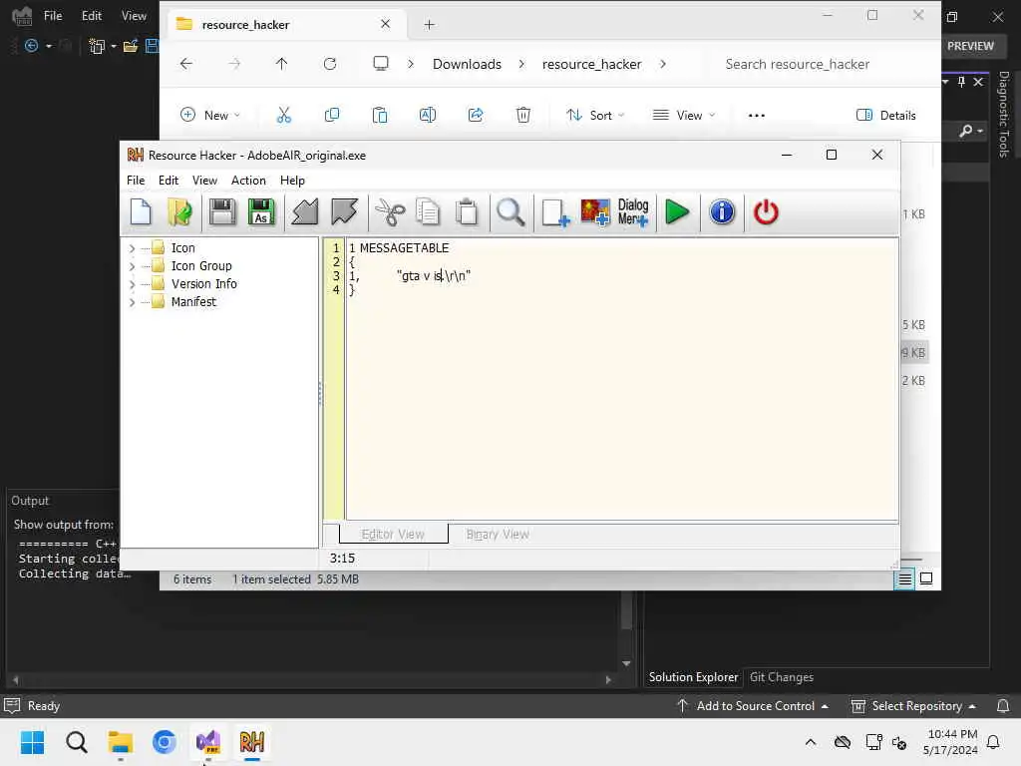Click Share icon in File Explorer toolbar
1021x766 pixels.
coord(476,116)
